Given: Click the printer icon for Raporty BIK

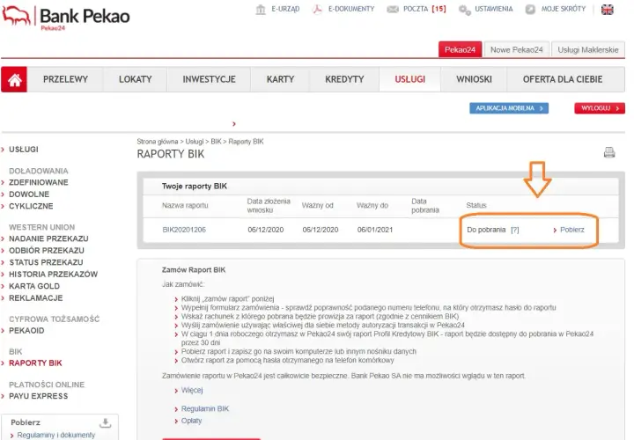Looking at the screenshot, I should point(609,152).
